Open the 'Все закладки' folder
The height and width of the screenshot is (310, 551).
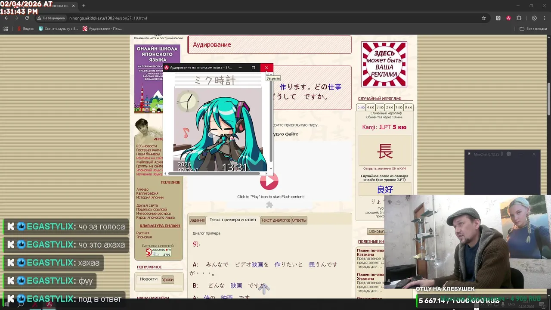tap(533, 29)
